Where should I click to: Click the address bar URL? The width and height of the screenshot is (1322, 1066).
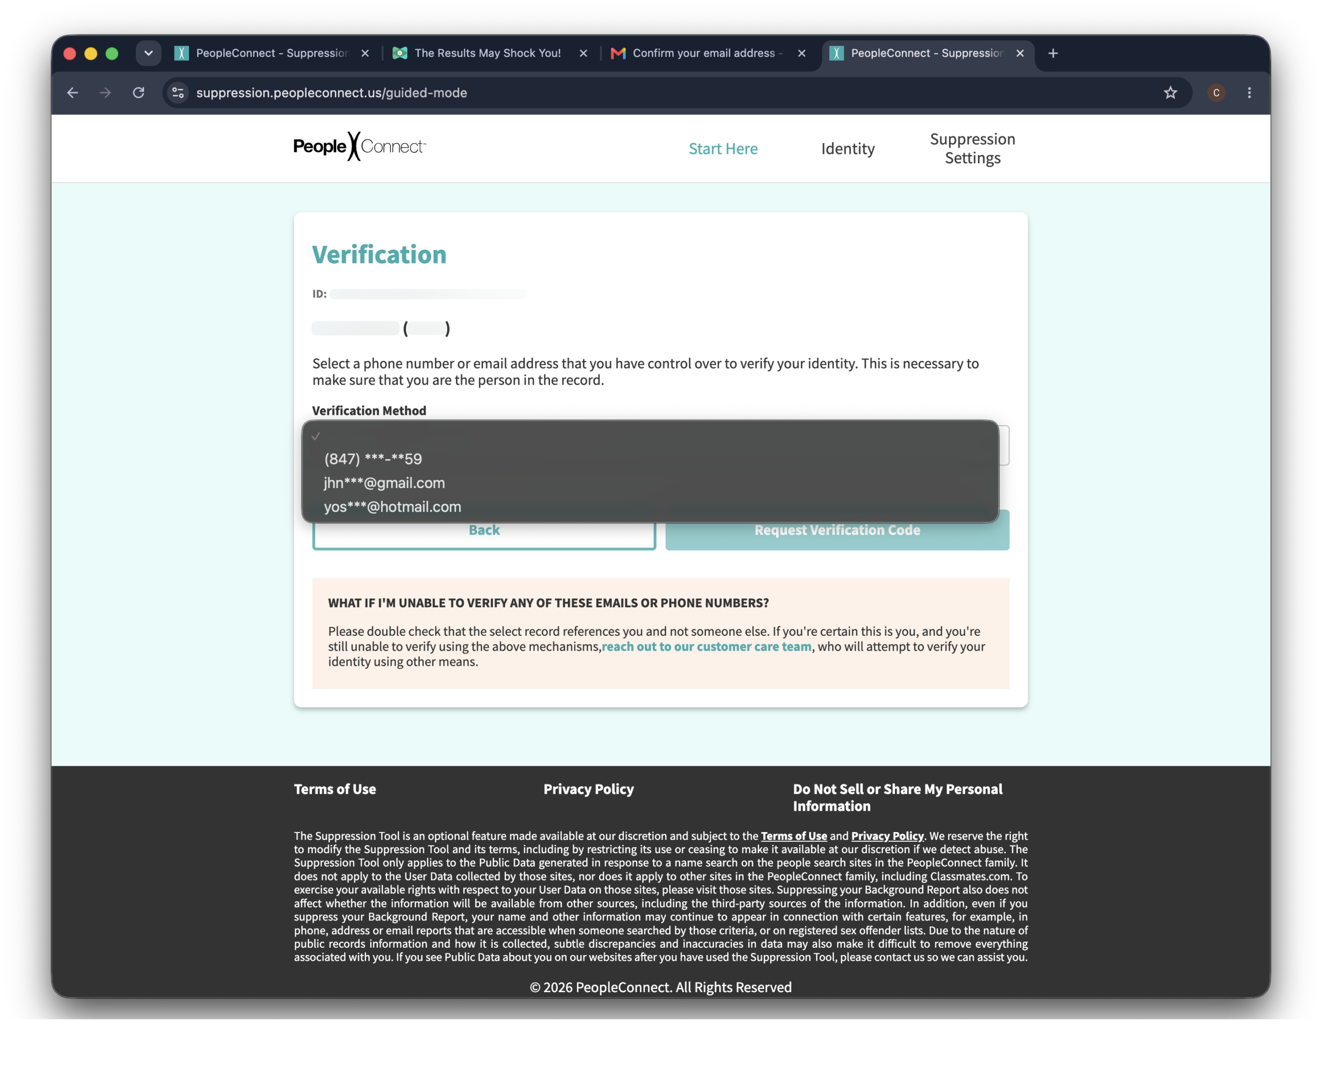pyautogui.click(x=332, y=93)
